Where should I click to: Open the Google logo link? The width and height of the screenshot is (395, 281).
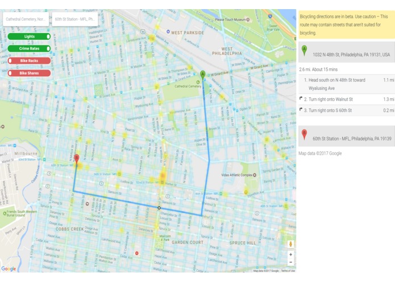tap(9, 268)
